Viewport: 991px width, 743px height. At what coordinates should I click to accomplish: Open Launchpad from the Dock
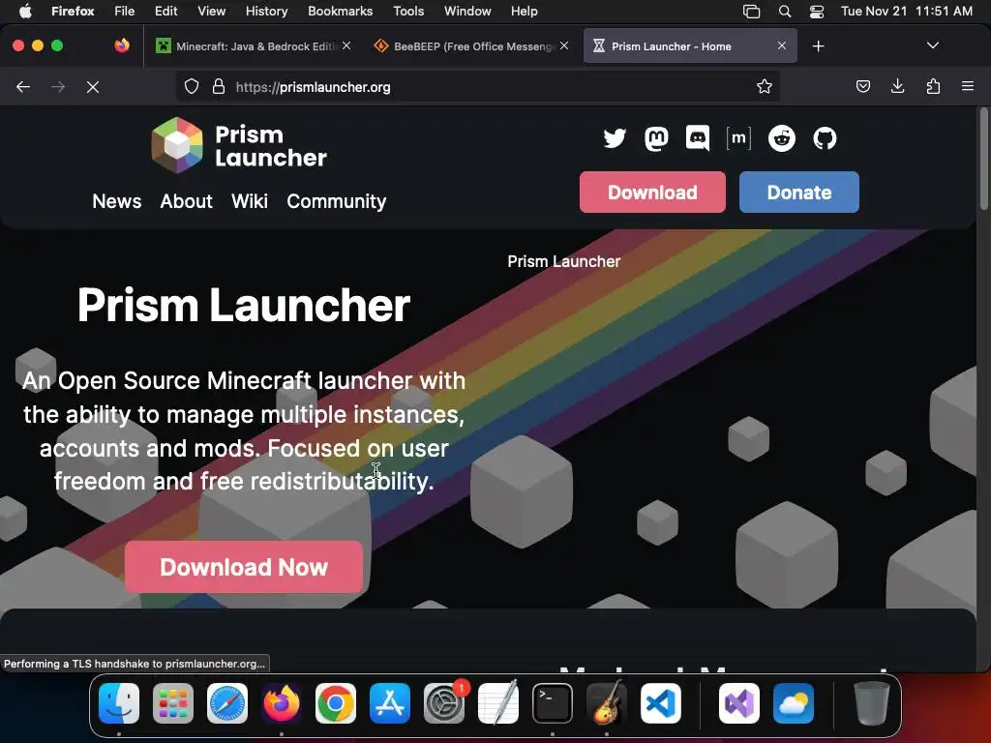click(x=173, y=703)
